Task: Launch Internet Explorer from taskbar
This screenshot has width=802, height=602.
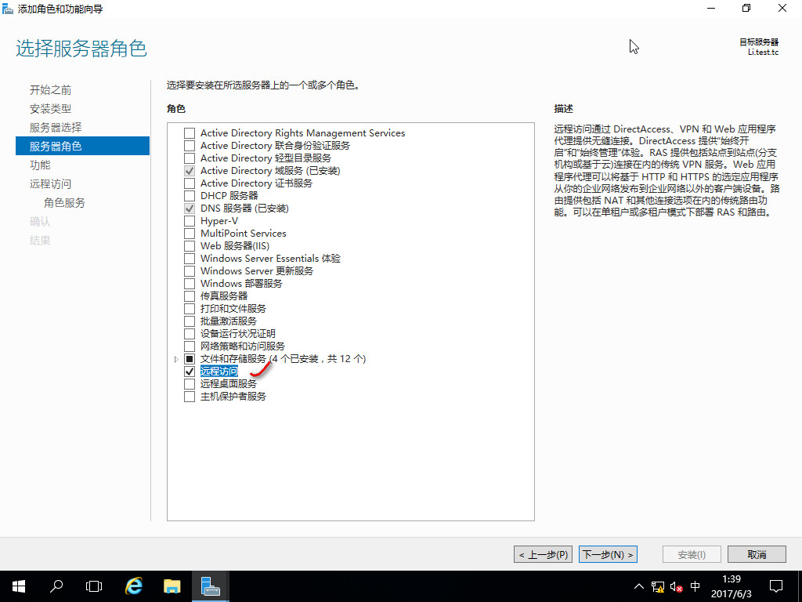Action: (134, 586)
